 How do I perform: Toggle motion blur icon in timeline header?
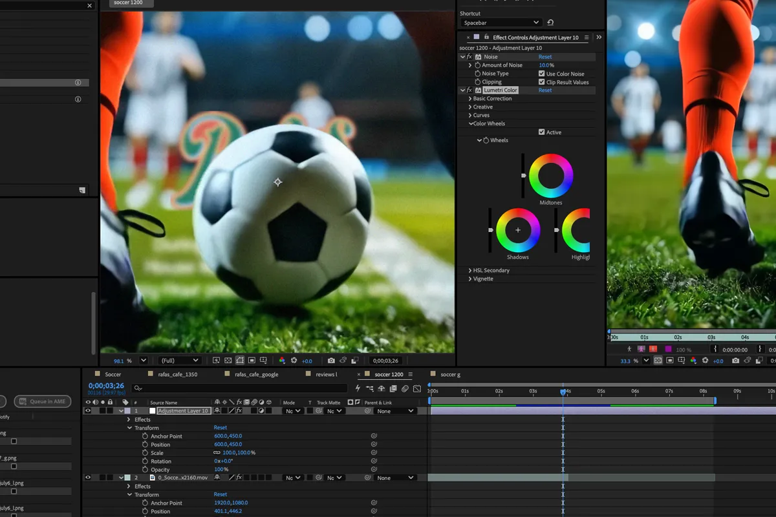[405, 388]
